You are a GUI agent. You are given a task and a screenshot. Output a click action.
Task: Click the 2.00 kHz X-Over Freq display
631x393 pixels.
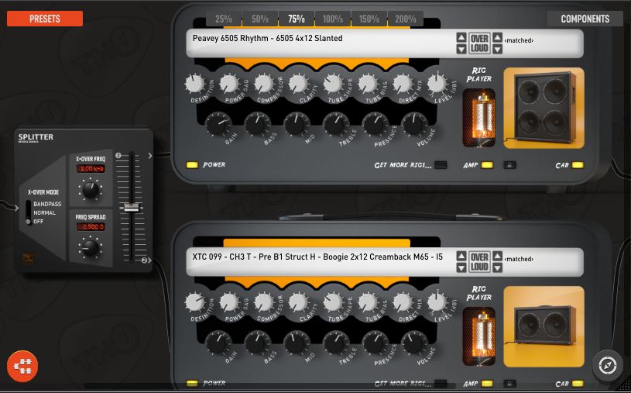(x=91, y=168)
